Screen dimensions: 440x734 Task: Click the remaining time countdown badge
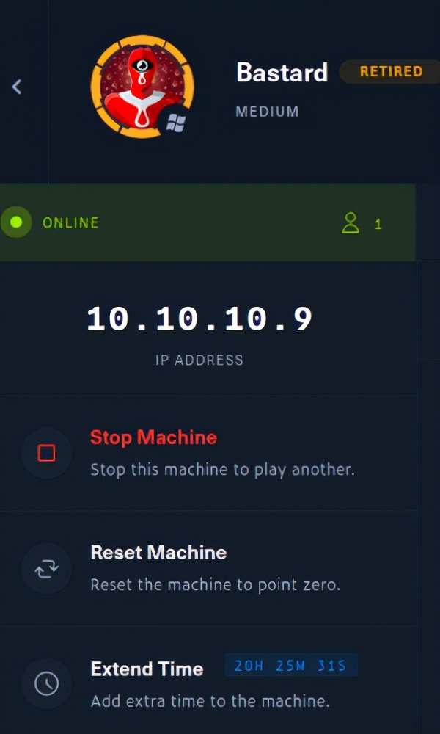291,665
